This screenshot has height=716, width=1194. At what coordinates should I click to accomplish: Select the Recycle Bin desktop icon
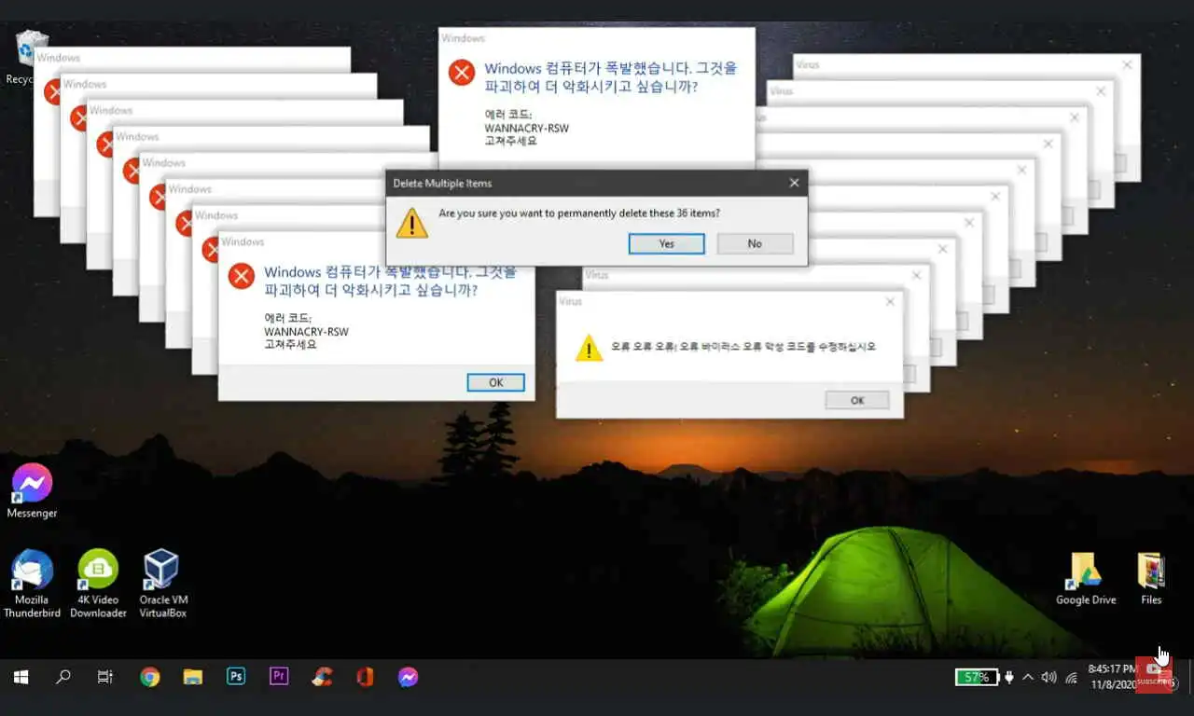28,57
